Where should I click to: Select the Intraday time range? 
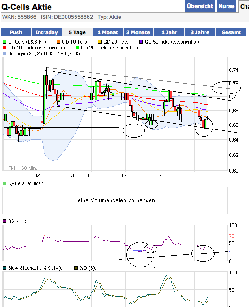tap(47, 32)
